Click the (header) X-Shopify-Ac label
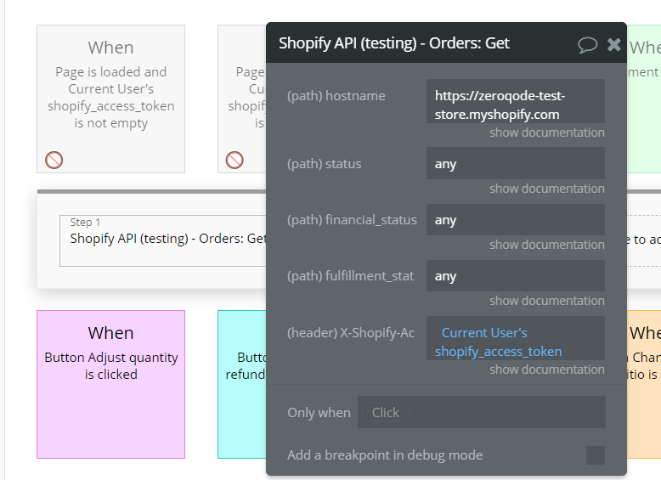Image resolution: width=661 pixels, height=480 pixels. point(351,333)
